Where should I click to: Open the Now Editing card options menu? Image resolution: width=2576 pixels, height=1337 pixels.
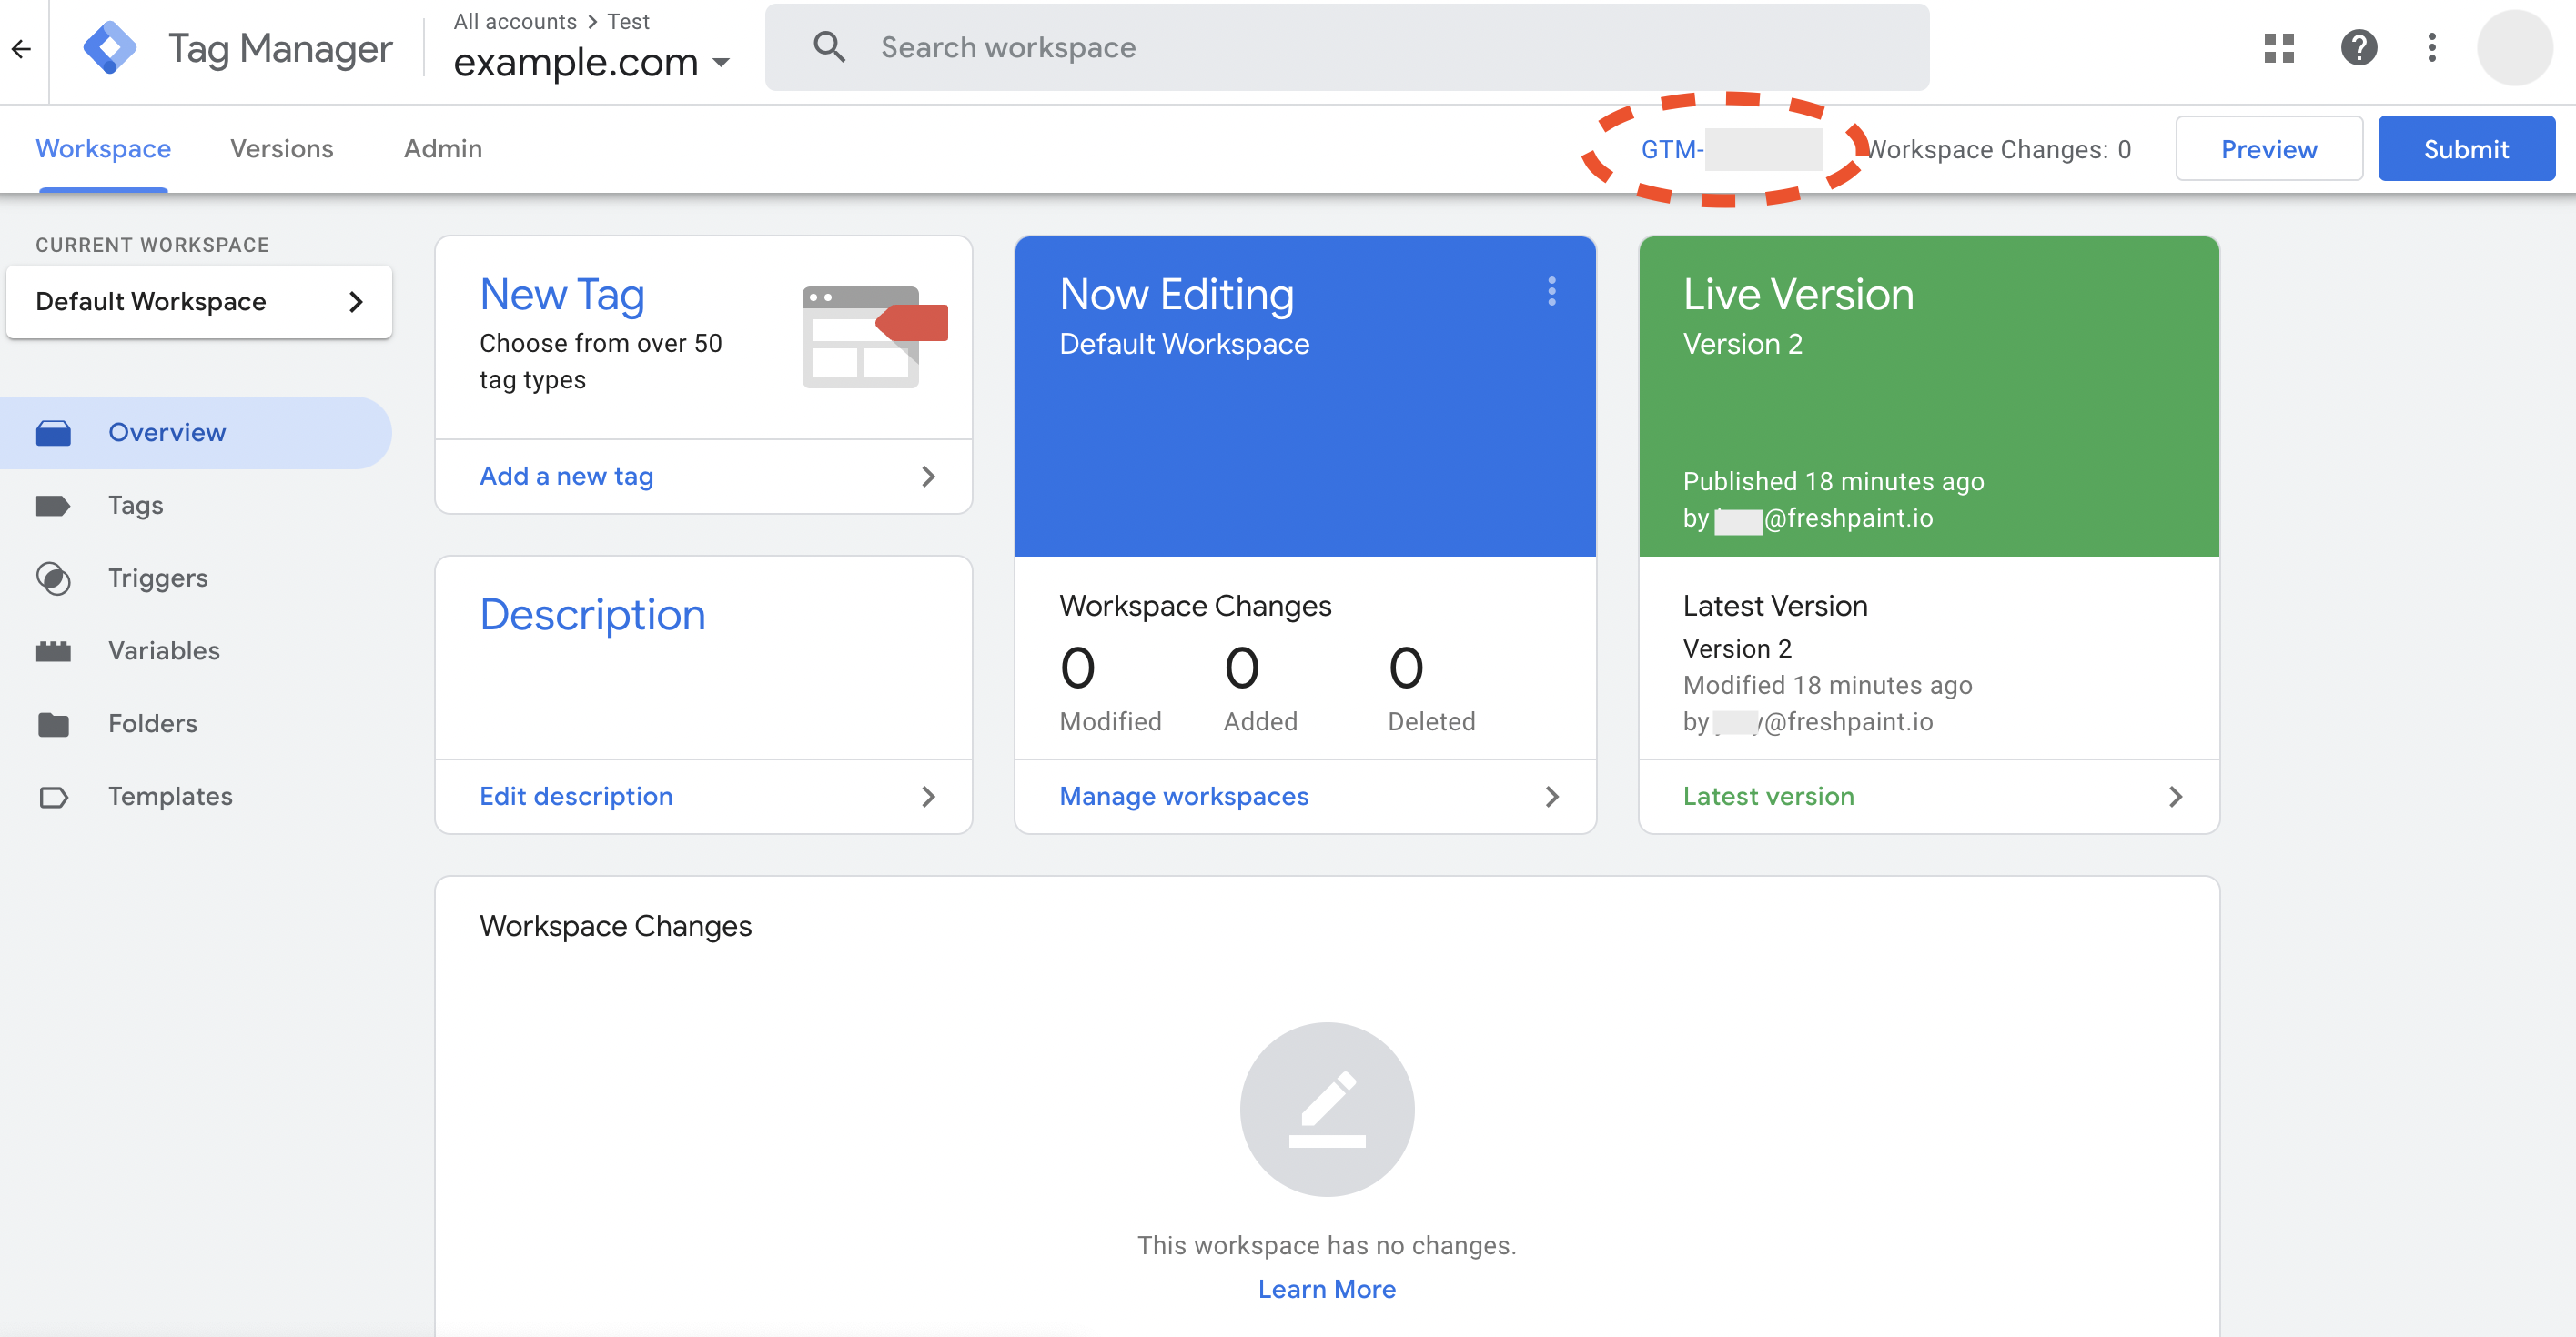tap(1551, 292)
